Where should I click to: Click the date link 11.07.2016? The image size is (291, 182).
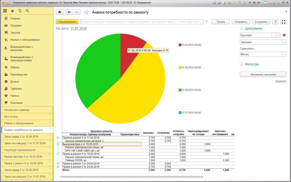[78, 28]
